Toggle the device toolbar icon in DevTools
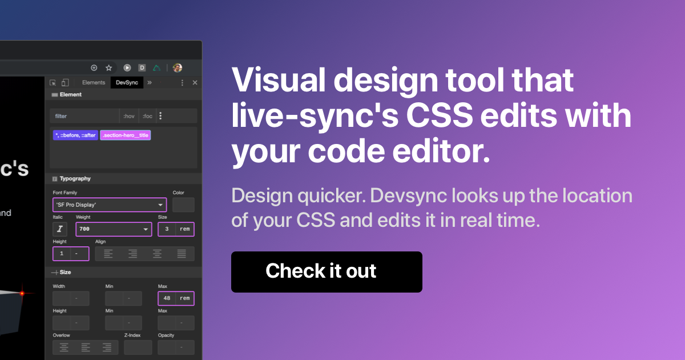 coord(65,83)
